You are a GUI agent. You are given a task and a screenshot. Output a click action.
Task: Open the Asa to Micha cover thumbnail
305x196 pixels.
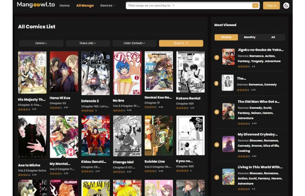[x=32, y=138]
